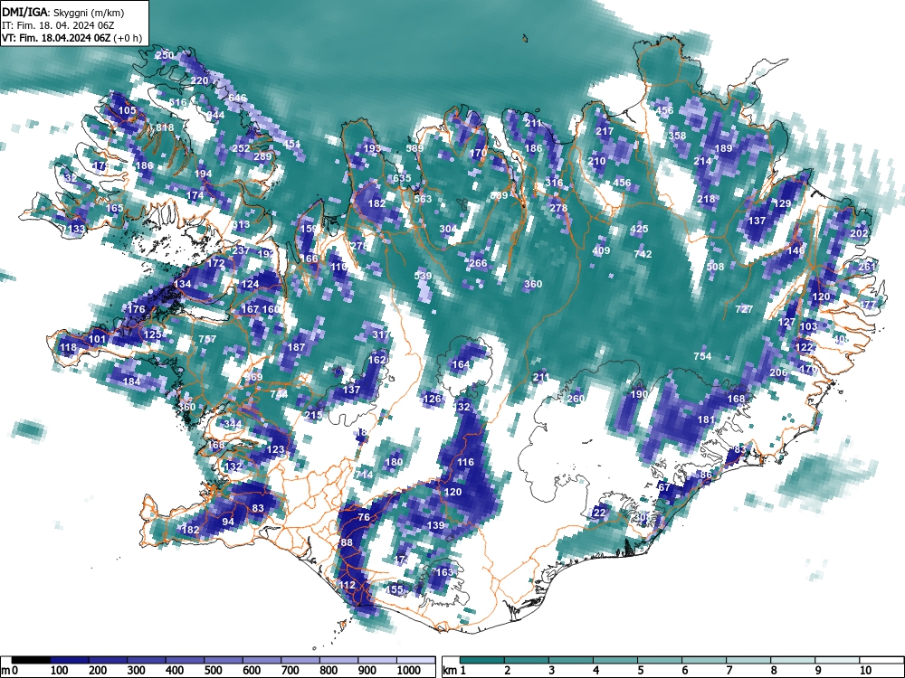Click the low visibility value 76

tap(364, 517)
